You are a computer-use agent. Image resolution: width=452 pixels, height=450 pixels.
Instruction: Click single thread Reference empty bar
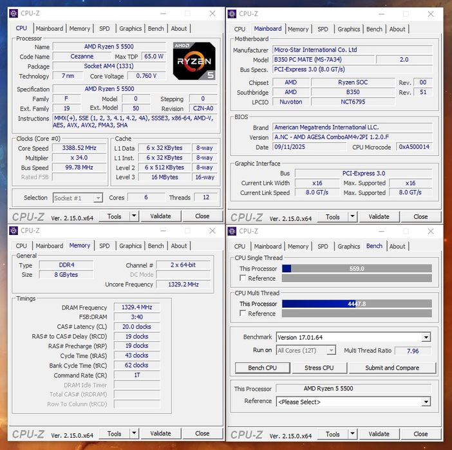tap(357, 278)
